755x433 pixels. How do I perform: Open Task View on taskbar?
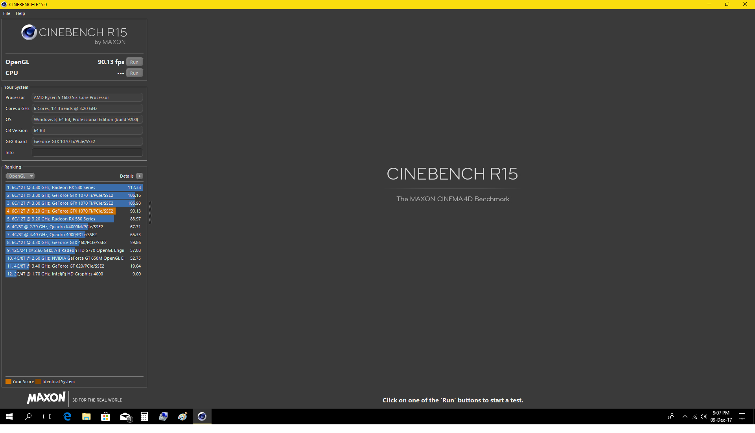coord(47,416)
